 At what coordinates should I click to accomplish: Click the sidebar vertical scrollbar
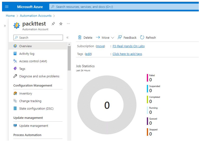point(69,58)
